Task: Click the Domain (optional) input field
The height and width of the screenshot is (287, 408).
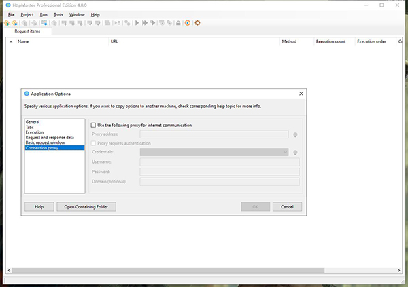Action: 220,182
